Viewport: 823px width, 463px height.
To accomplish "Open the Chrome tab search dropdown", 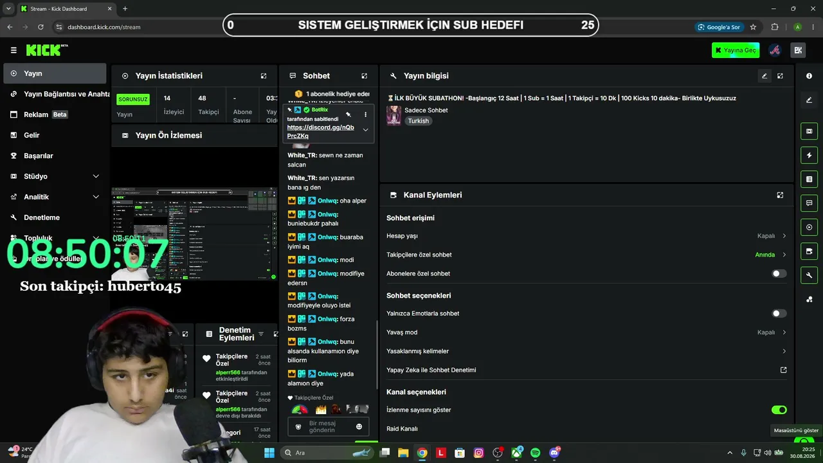I will pos(9,9).
